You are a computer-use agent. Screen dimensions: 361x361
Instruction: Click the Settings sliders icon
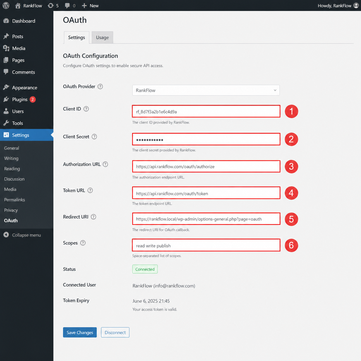tap(6, 135)
